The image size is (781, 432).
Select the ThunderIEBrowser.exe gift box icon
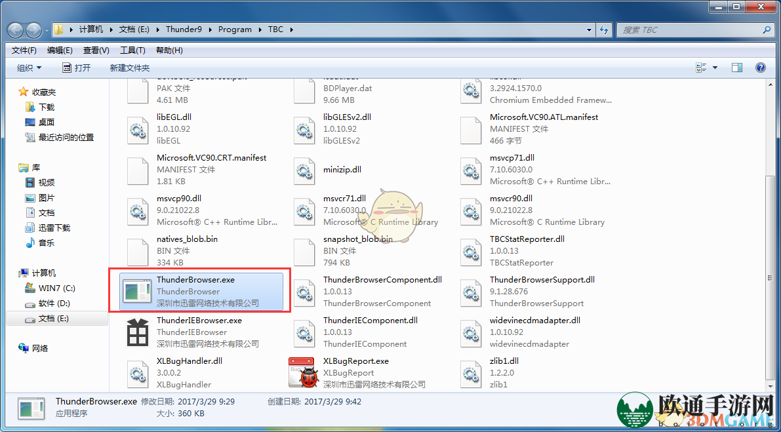[x=137, y=332]
